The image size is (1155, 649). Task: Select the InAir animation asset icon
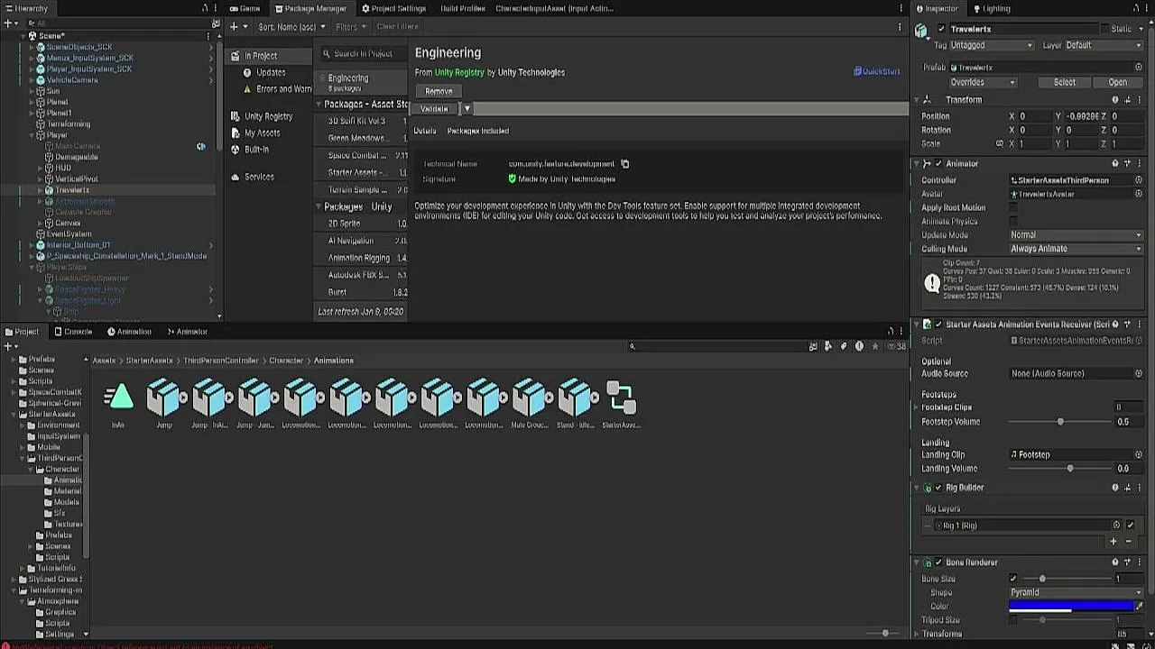[x=118, y=397]
